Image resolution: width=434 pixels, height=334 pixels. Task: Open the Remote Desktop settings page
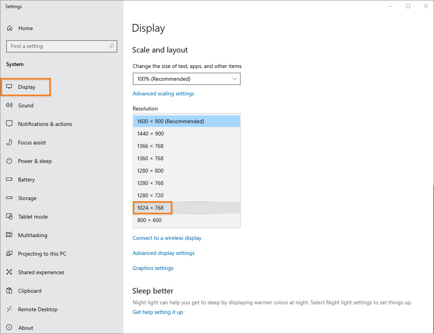pos(37,309)
